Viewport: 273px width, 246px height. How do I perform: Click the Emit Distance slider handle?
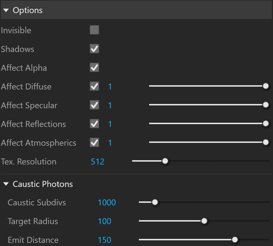coord(235,239)
